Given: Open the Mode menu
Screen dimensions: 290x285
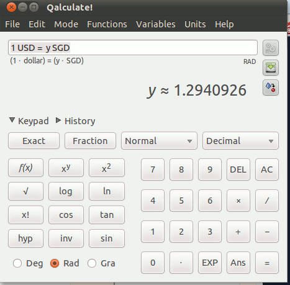Looking at the screenshot, I should click(x=66, y=24).
